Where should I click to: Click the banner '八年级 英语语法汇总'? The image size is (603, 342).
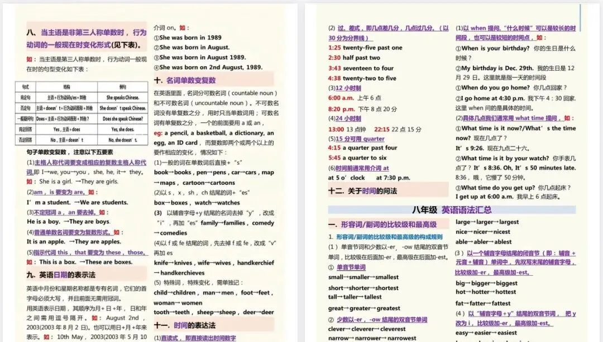[x=452, y=210]
